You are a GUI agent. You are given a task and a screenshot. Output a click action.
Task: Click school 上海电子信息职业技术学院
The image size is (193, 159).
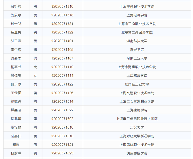point(137,119)
